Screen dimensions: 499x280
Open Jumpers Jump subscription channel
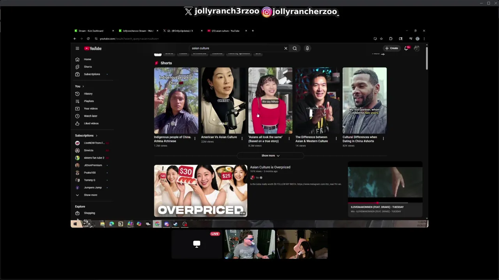[94, 187]
